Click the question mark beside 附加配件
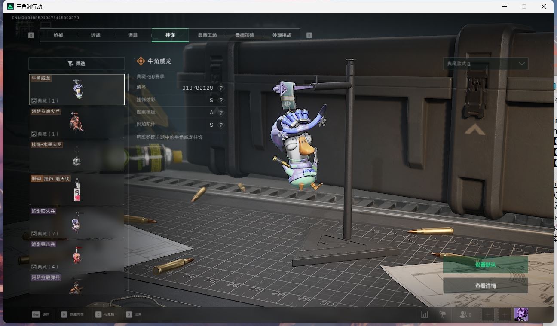Screen dimensions: 557x326 (x=221, y=125)
